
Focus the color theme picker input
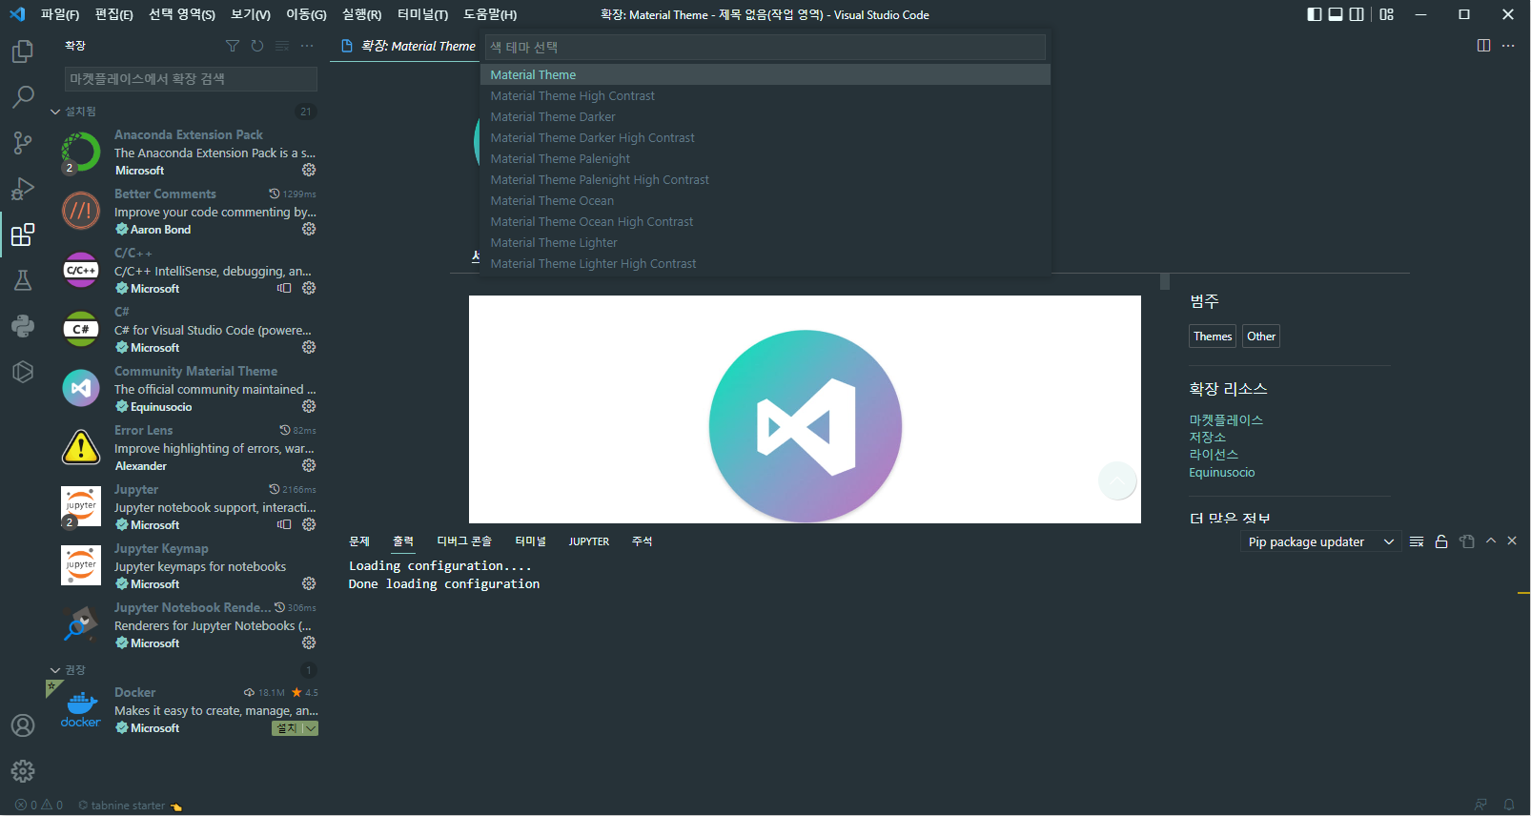point(765,47)
